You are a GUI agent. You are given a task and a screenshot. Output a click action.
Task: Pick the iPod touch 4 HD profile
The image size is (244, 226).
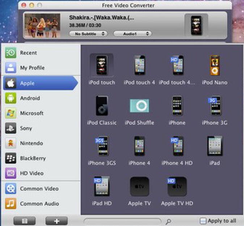(x=177, y=69)
